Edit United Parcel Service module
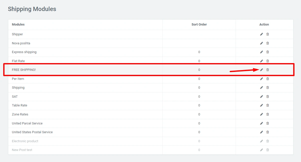The image size is (301, 162). pyautogui.click(x=261, y=123)
